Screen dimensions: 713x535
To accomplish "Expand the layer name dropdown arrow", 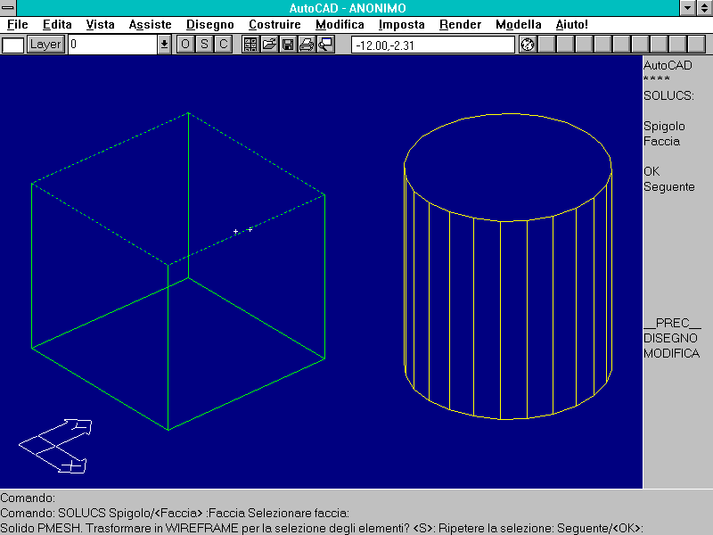I will (164, 45).
